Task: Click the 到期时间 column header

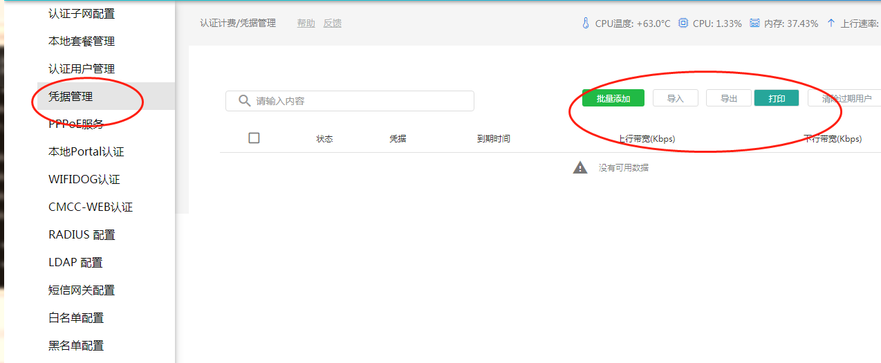Action: click(493, 139)
